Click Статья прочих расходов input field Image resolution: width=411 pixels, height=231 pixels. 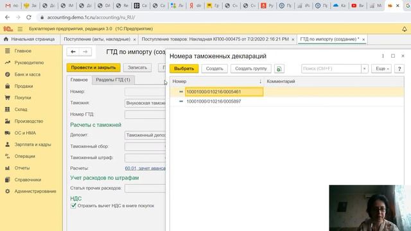click(145, 188)
